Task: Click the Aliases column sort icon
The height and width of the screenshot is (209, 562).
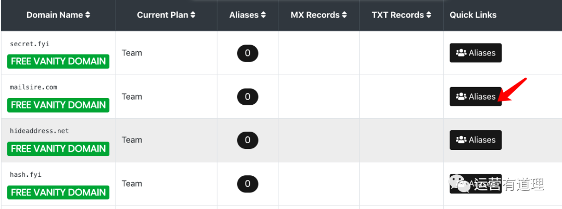Action: click(263, 15)
